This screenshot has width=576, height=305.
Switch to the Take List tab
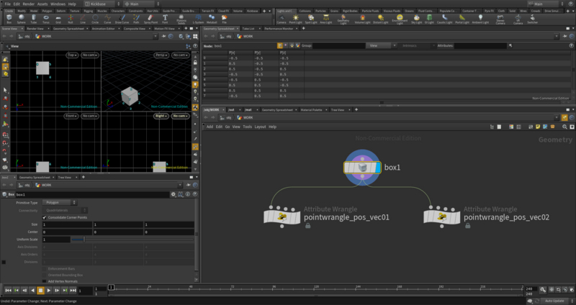(248, 28)
